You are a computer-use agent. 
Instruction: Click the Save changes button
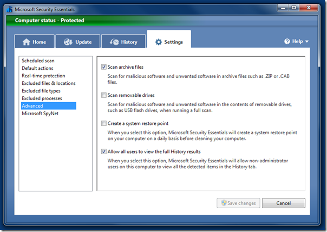(238, 203)
